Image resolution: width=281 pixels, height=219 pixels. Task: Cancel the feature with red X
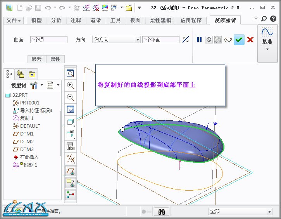250,40
